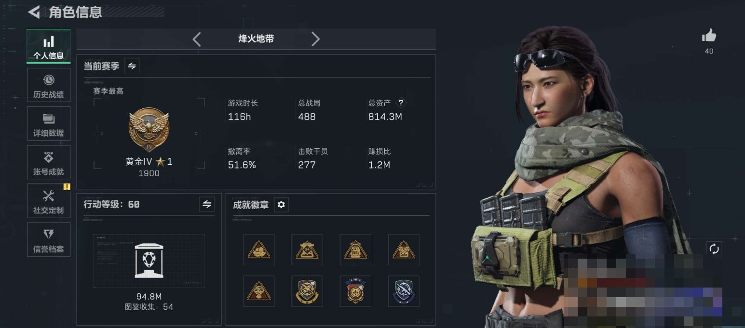Open the 账号成就 tab
Image resolution: width=745 pixels, height=328 pixels.
click(x=48, y=162)
